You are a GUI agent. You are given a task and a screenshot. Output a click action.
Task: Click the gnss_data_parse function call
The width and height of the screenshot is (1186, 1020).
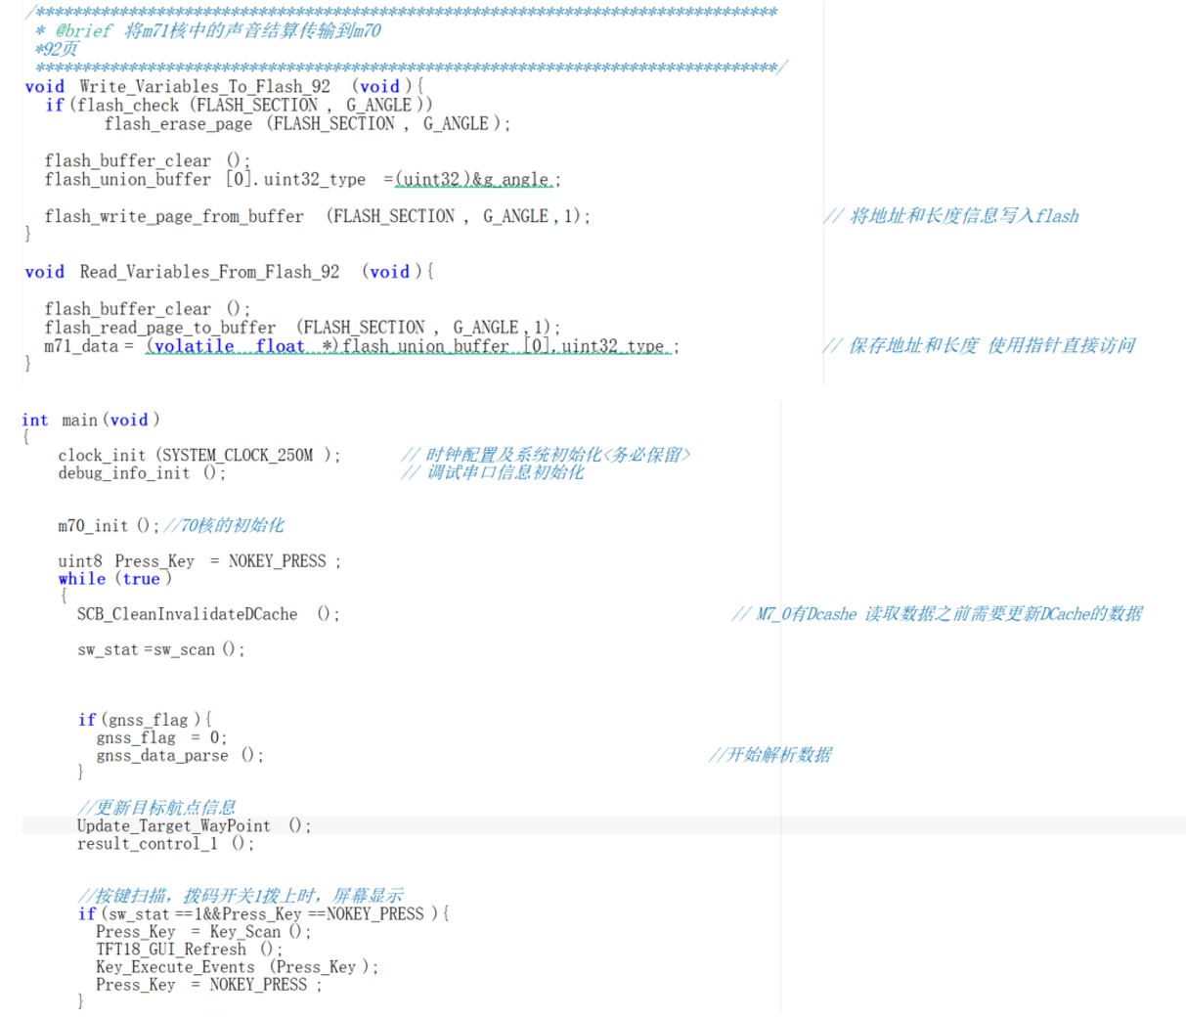pyautogui.click(x=161, y=756)
